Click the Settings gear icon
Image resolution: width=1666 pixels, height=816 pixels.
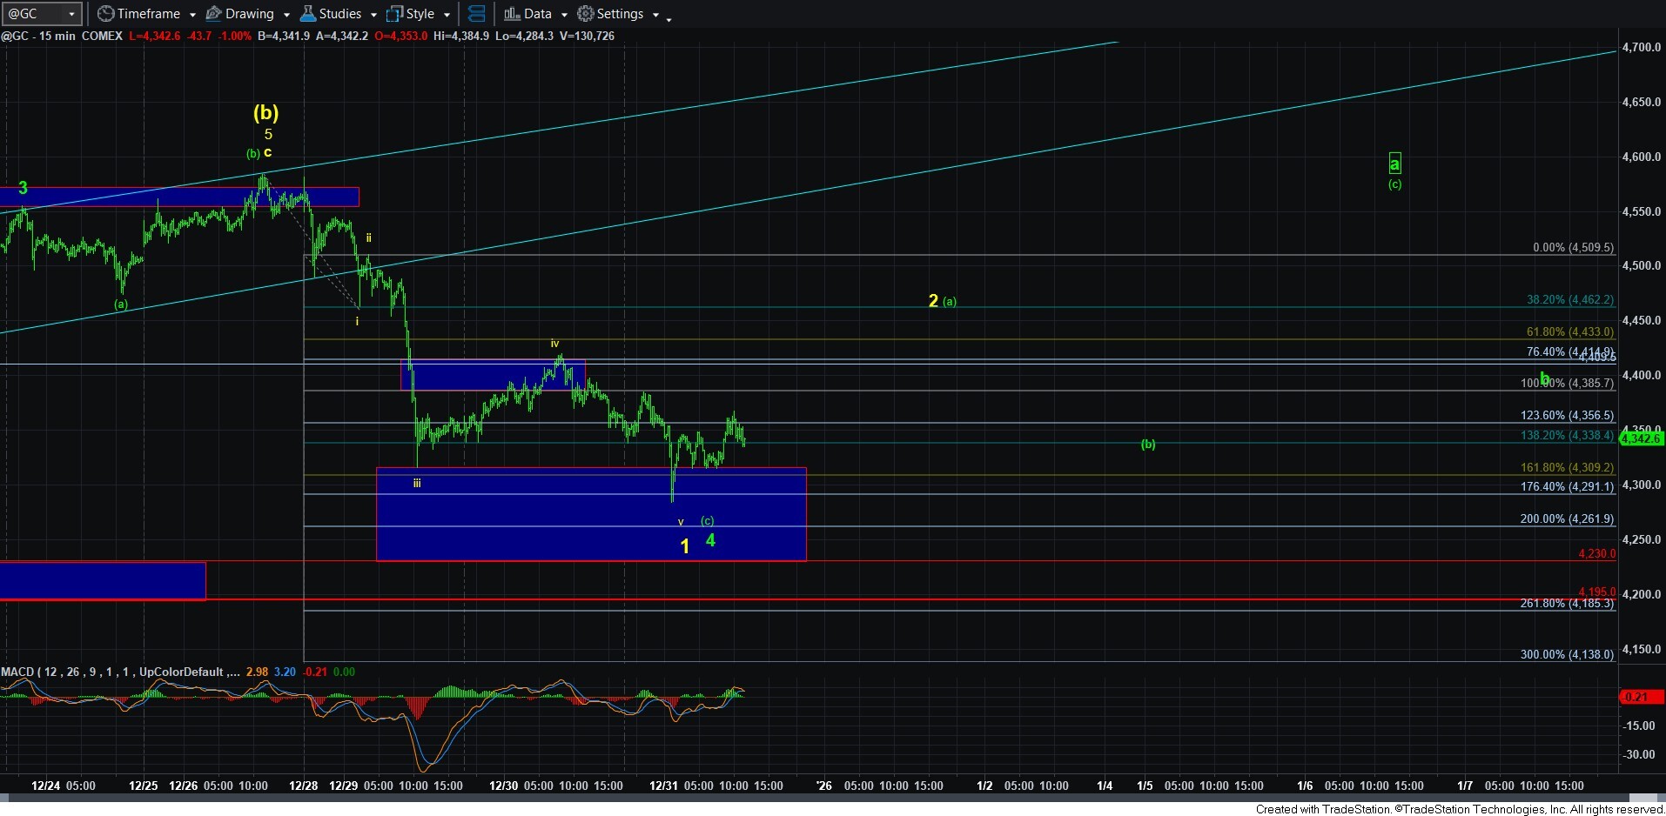click(x=586, y=14)
